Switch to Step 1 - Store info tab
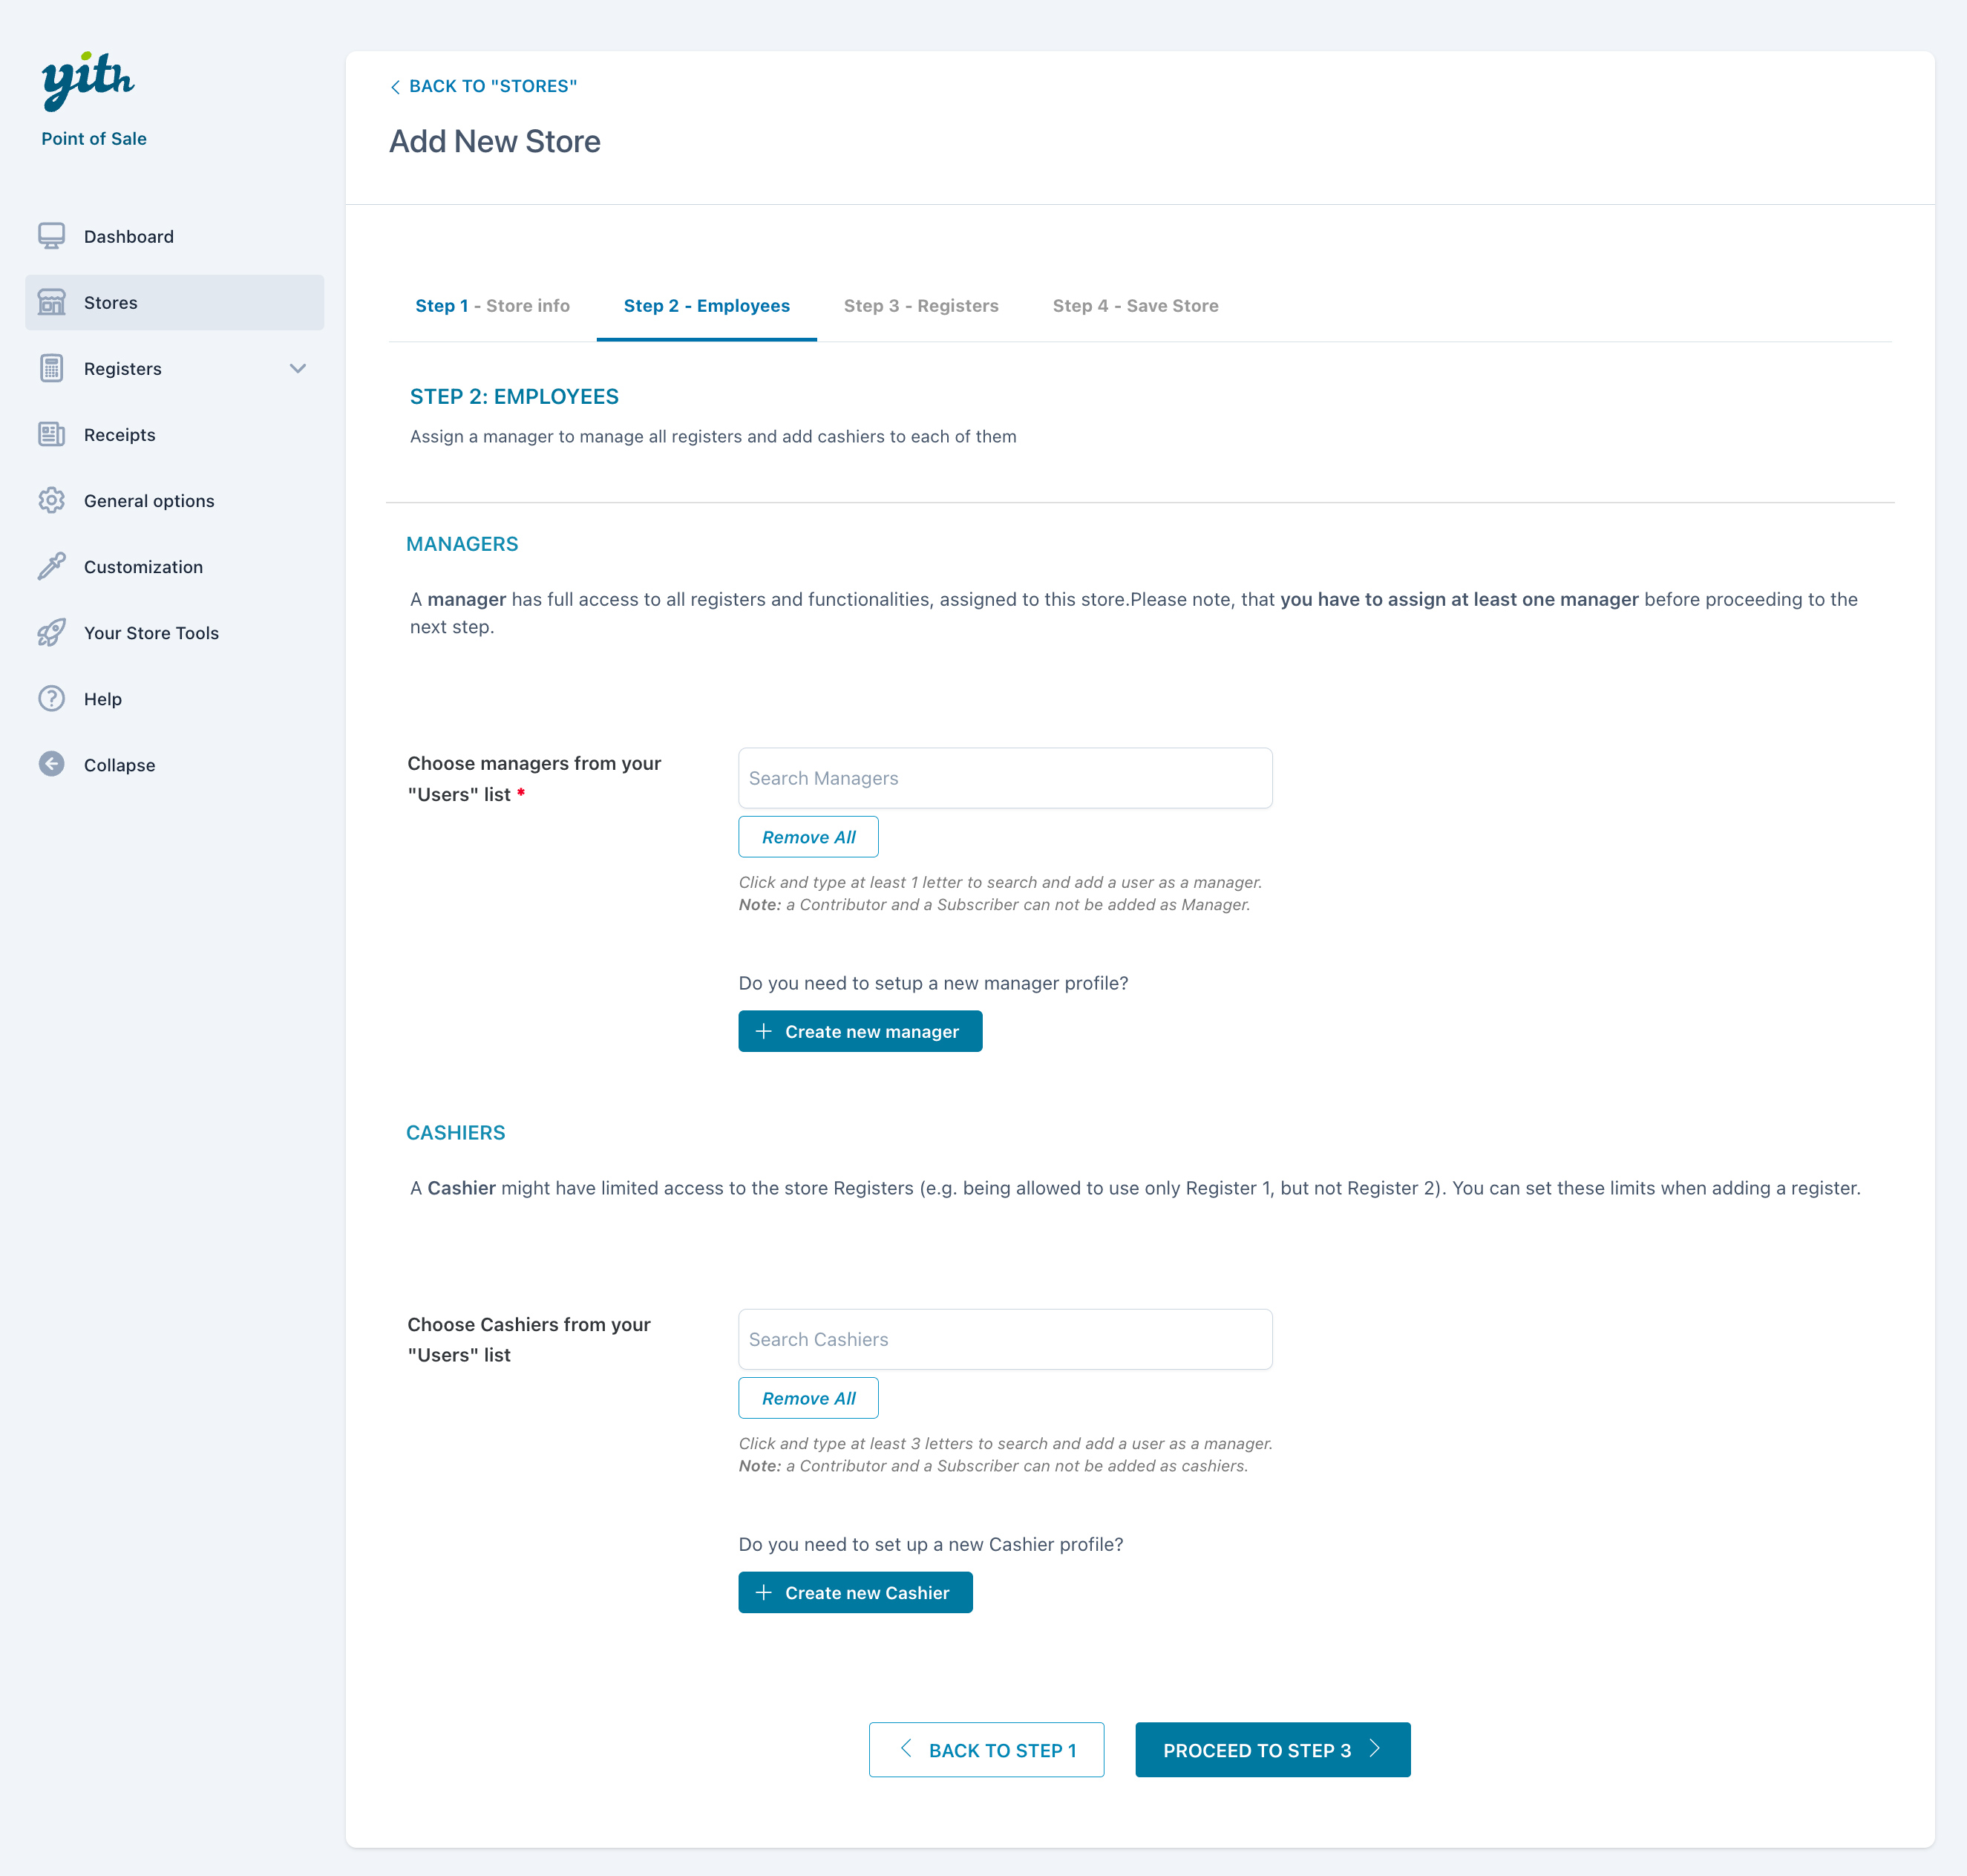The width and height of the screenshot is (1967, 1876). [x=492, y=306]
